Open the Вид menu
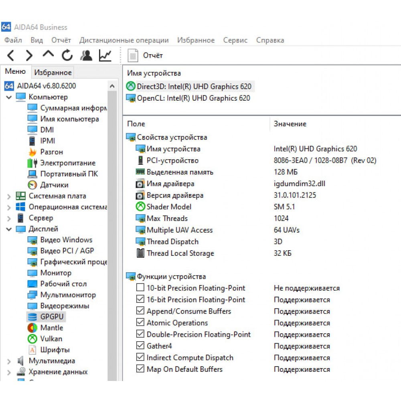Screen dimensions: 401x401 tap(36, 40)
